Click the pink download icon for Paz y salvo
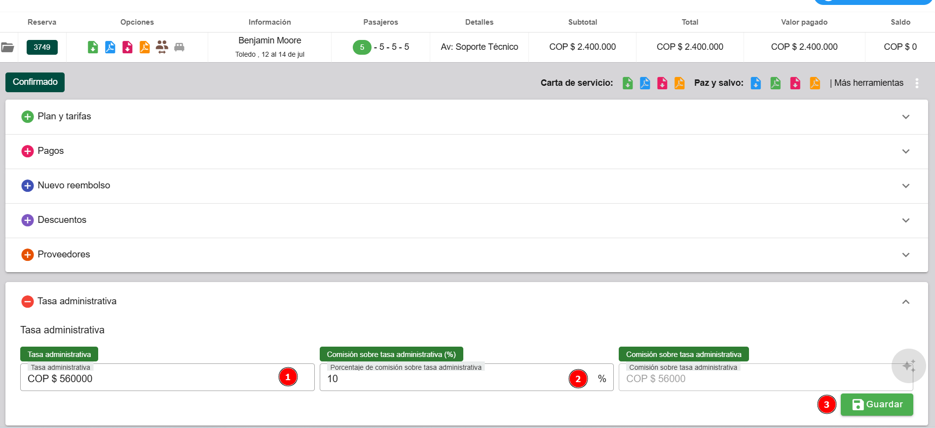 (795, 83)
